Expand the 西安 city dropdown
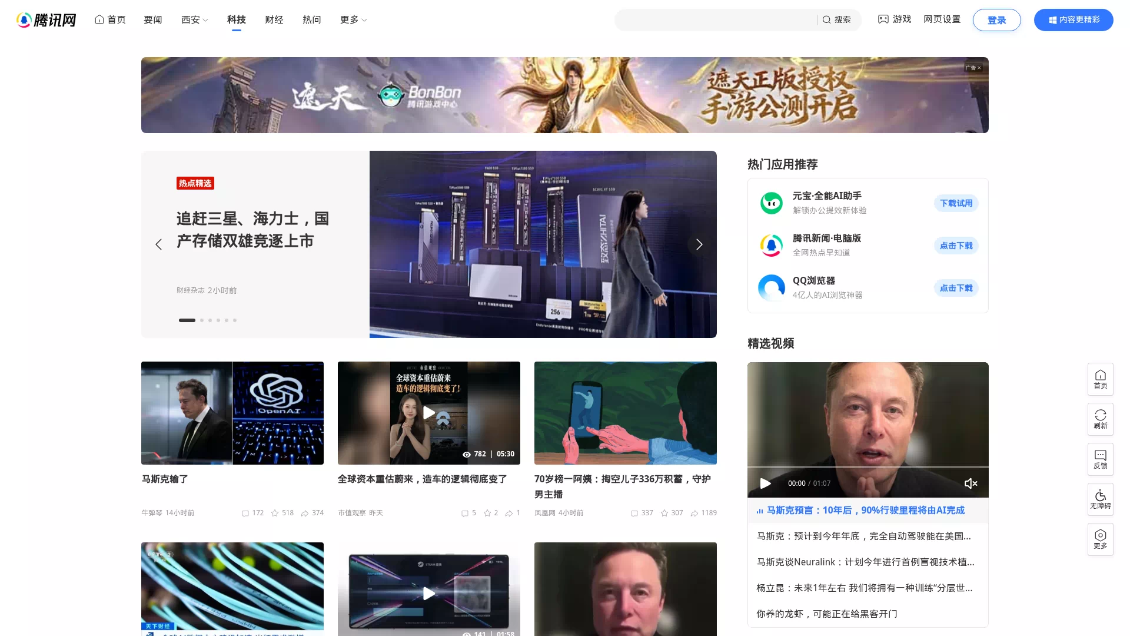Viewport: 1130px width, 636px height. coord(195,19)
